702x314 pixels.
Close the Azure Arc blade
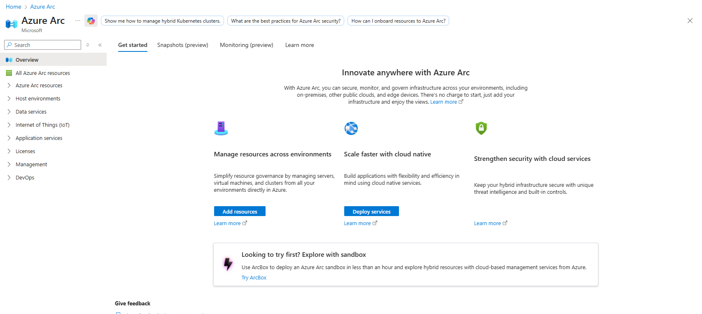tap(690, 21)
